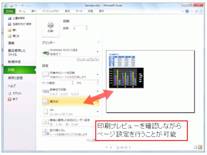Click the undo icon in quick access toolbar

(16, 6)
